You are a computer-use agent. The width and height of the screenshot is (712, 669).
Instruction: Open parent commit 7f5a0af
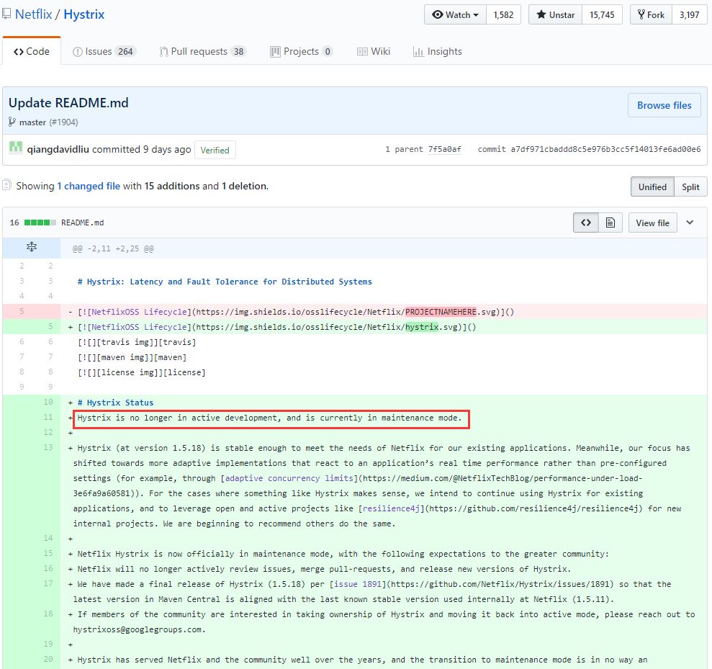point(444,149)
